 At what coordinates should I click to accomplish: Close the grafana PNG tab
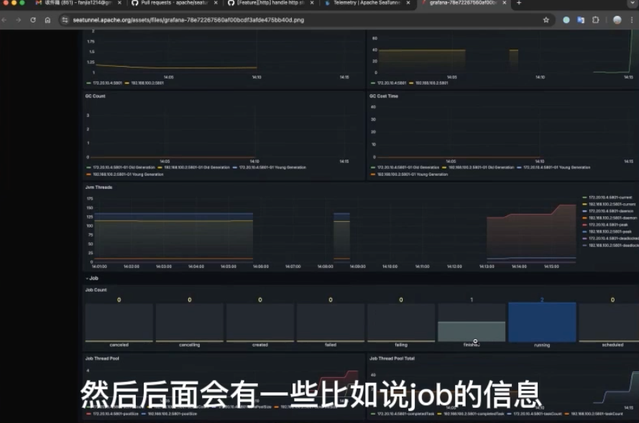coord(504,3)
